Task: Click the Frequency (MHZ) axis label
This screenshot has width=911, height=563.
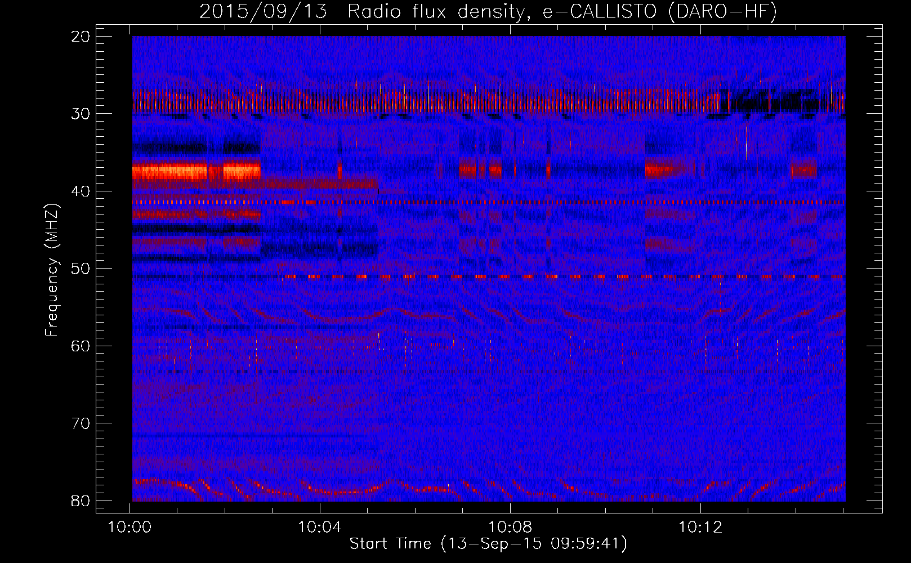Action: (52, 270)
